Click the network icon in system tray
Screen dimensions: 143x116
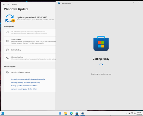(132, 113)
